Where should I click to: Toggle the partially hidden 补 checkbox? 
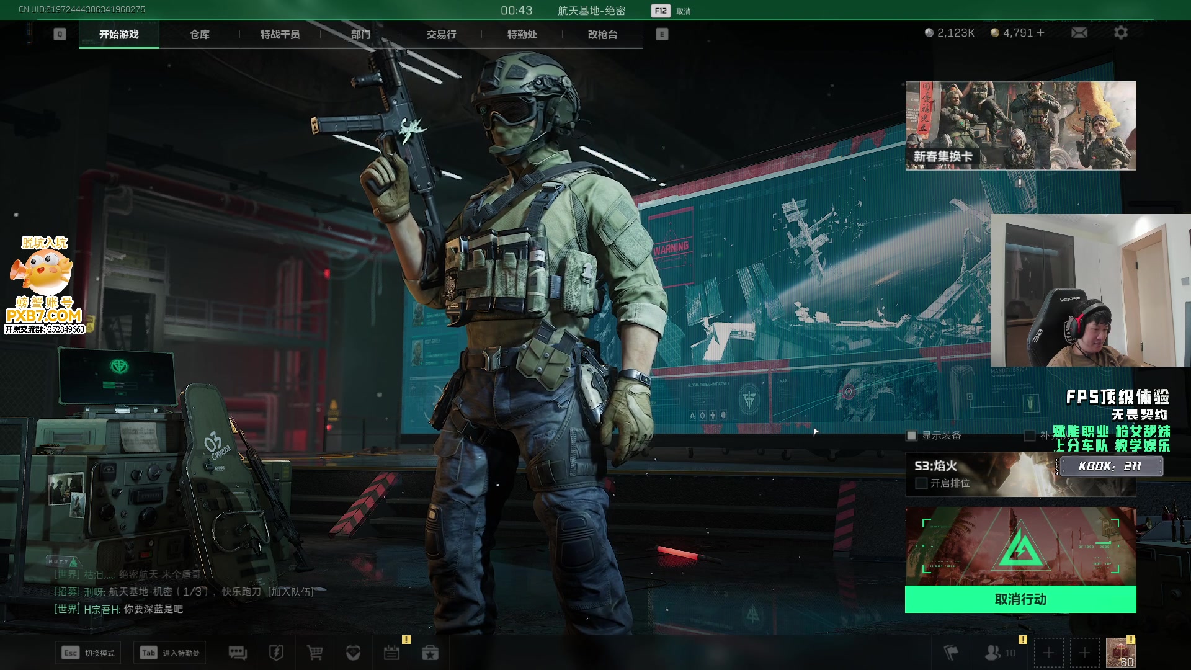tap(1029, 435)
